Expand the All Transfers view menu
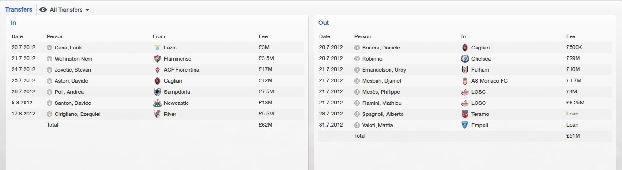622x170 pixels. (x=64, y=10)
